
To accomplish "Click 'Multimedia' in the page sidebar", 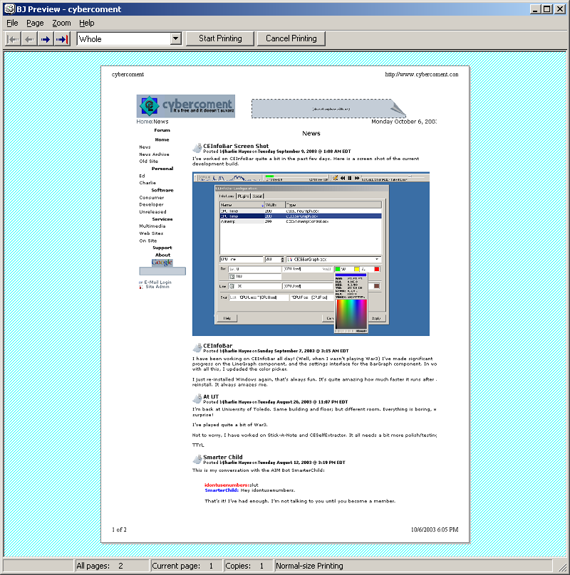I will [x=152, y=226].
